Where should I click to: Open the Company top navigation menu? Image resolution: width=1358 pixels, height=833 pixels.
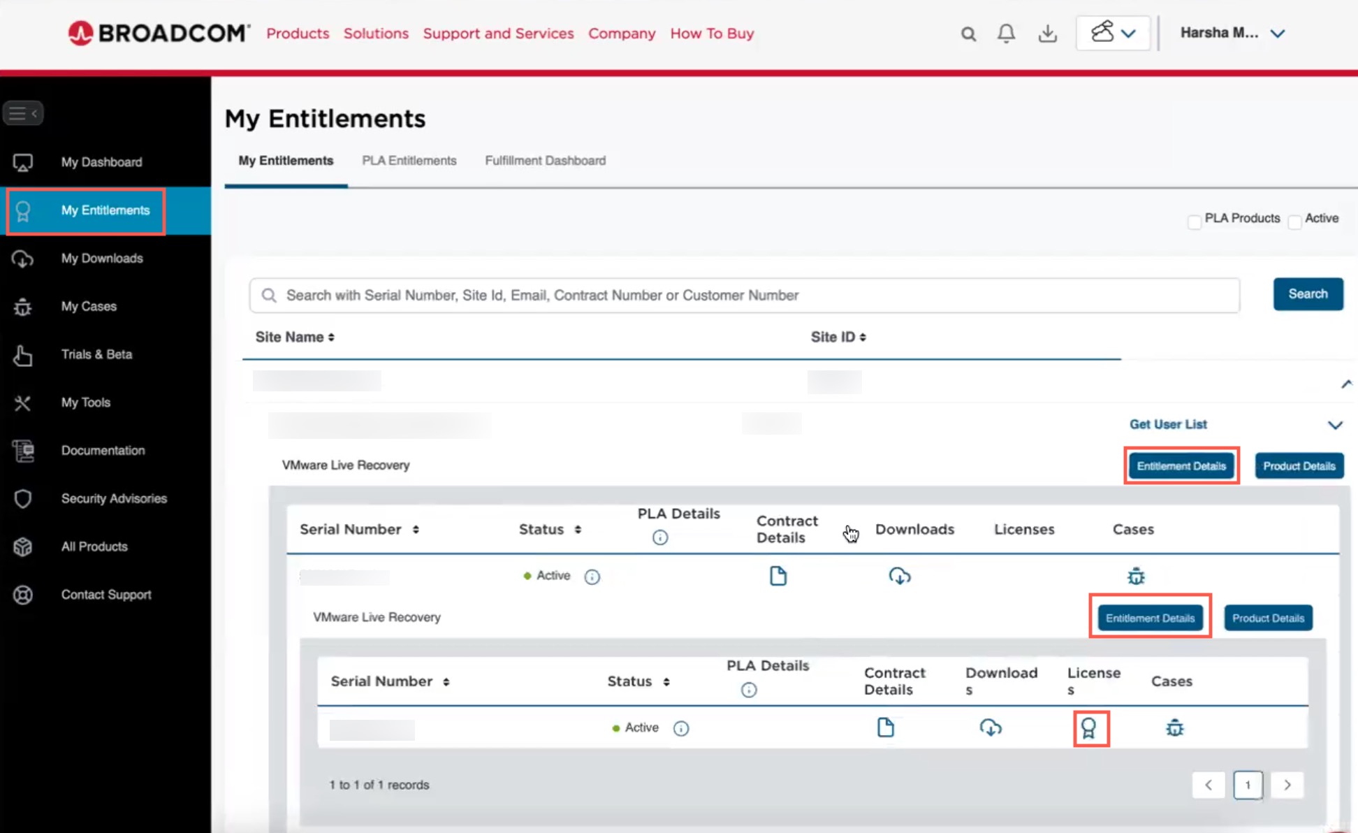[622, 34]
